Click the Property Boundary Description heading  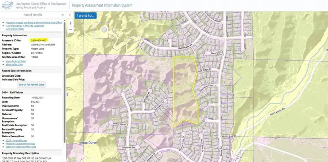(20, 153)
